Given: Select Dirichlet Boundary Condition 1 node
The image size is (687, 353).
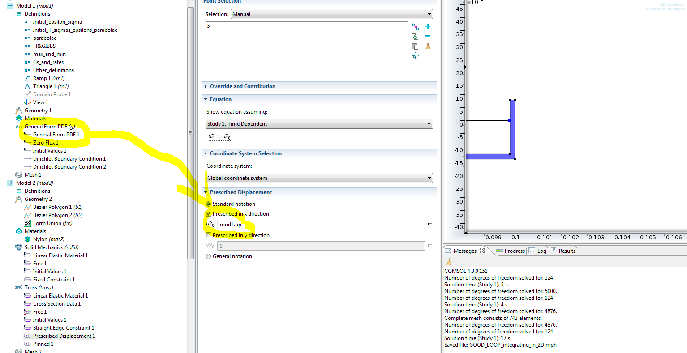Looking at the screenshot, I should click(69, 159).
